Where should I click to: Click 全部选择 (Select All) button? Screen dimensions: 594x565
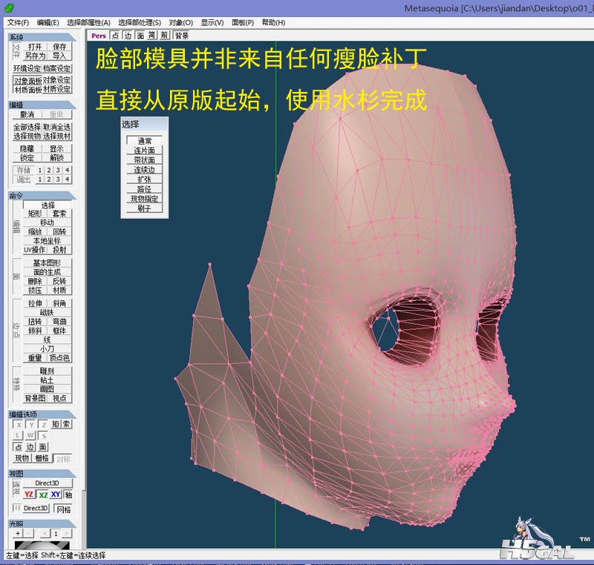27,127
